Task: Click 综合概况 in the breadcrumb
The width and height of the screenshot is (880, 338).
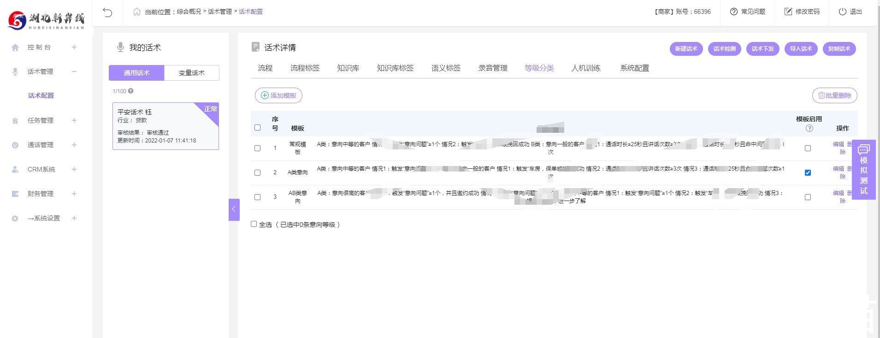Action: tap(189, 12)
